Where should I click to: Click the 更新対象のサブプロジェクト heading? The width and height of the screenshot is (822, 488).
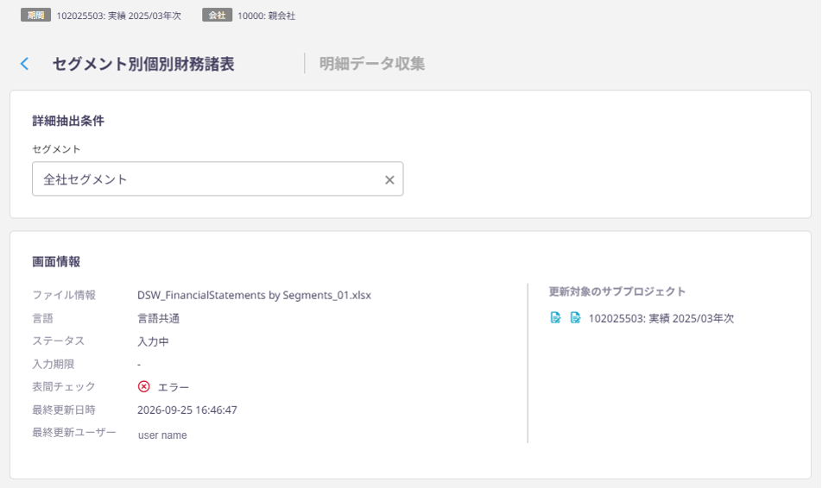pos(617,291)
